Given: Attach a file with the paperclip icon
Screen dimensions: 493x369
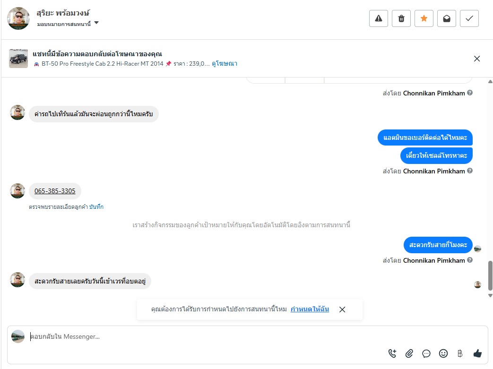Looking at the screenshot, I should click(409, 353).
